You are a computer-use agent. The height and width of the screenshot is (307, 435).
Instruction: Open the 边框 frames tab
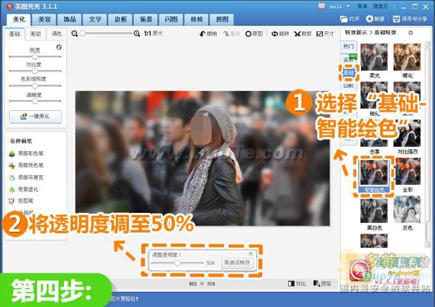[x=121, y=18]
